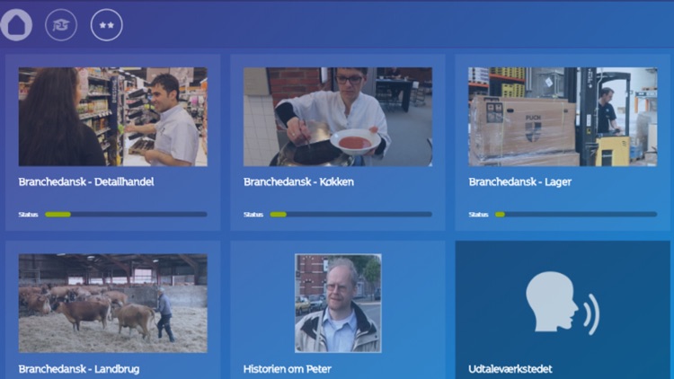Open the Branchedansk - Køkken course title
Screen dimensions: 674x379
(298, 181)
